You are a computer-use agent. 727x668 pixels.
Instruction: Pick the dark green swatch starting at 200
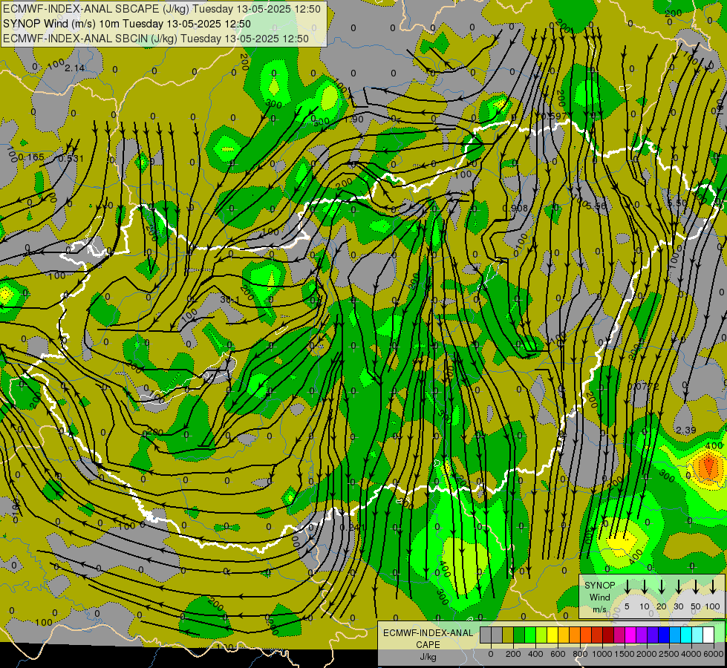pyautogui.click(x=519, y=635)
